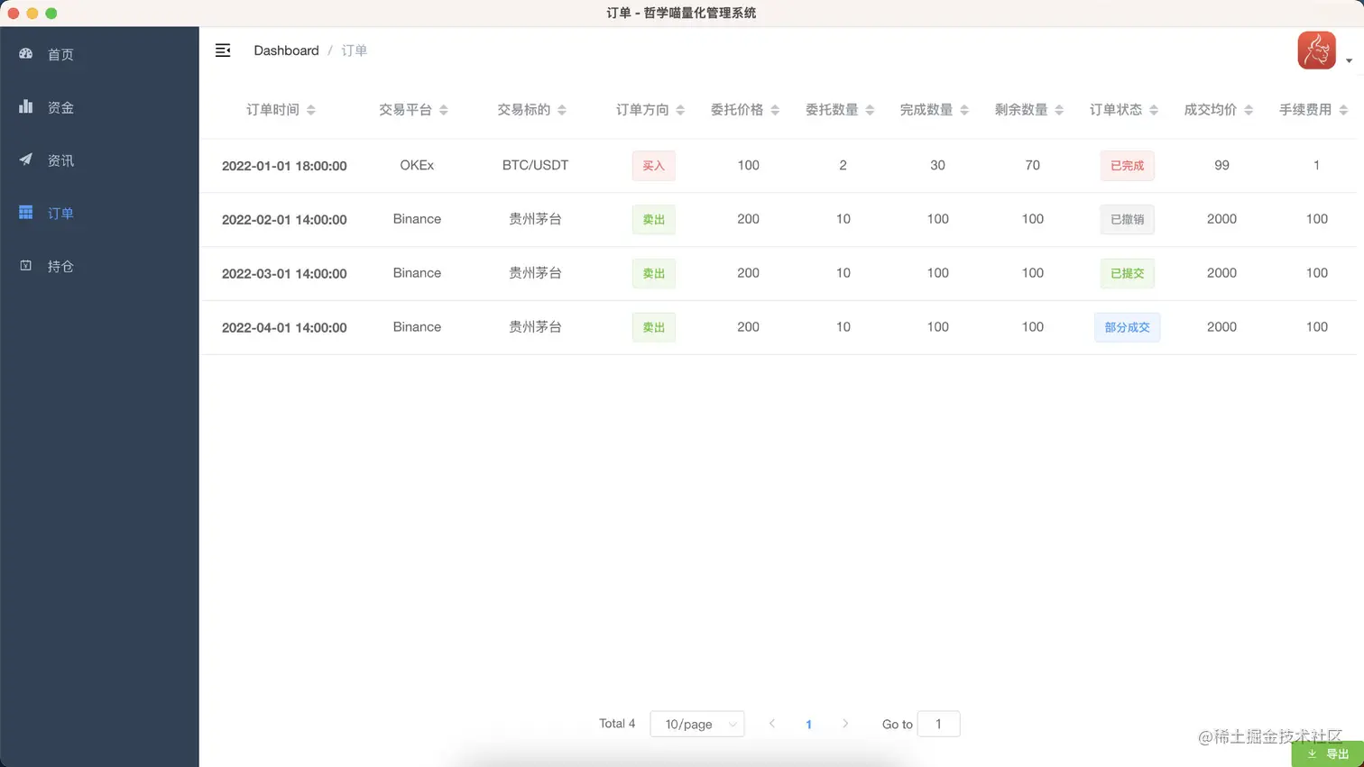Click the paper plane icon beside 资讯
The image size is (1364, 767).
[25, 160]
